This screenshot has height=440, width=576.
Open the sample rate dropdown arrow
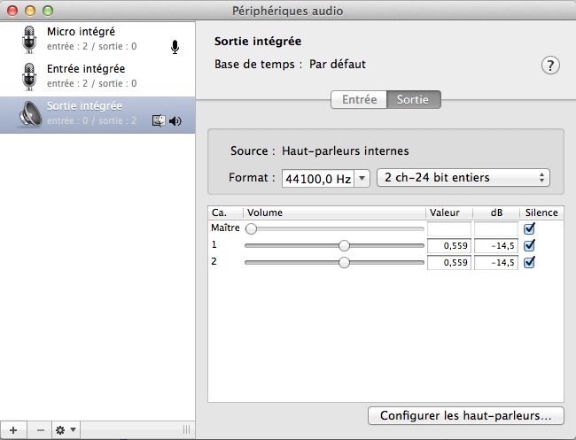362,178
